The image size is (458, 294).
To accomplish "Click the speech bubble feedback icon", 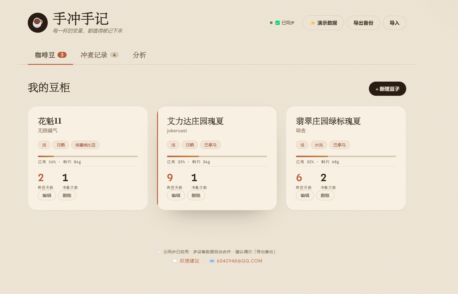I will coord(175,261).
